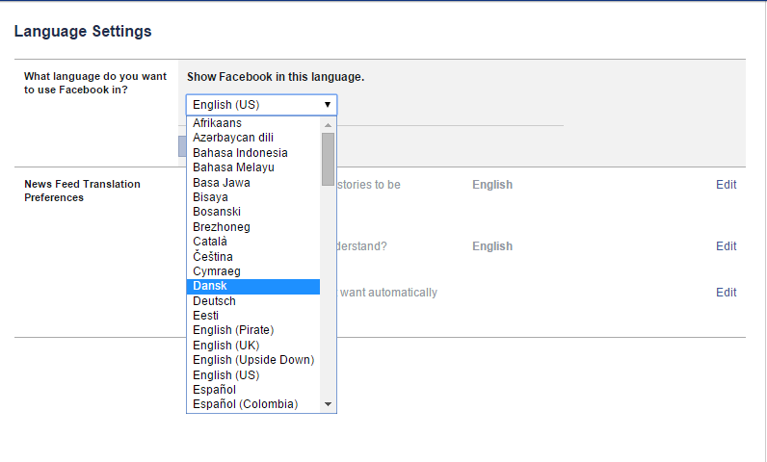Image resolution: width=767 pixels, height=462 pixels.
Task: Click the language list scrollbar thumb
Action: pos(329,159)
